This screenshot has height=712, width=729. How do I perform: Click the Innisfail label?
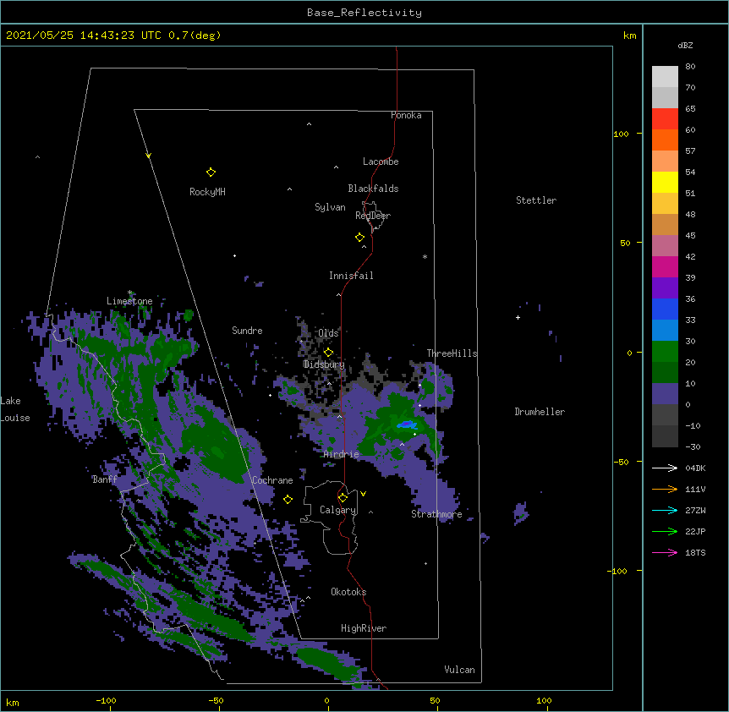(351, 276)
